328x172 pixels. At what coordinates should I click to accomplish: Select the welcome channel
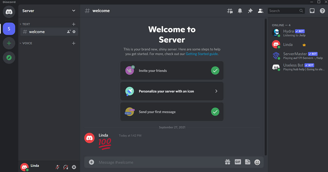click(37, 32)
